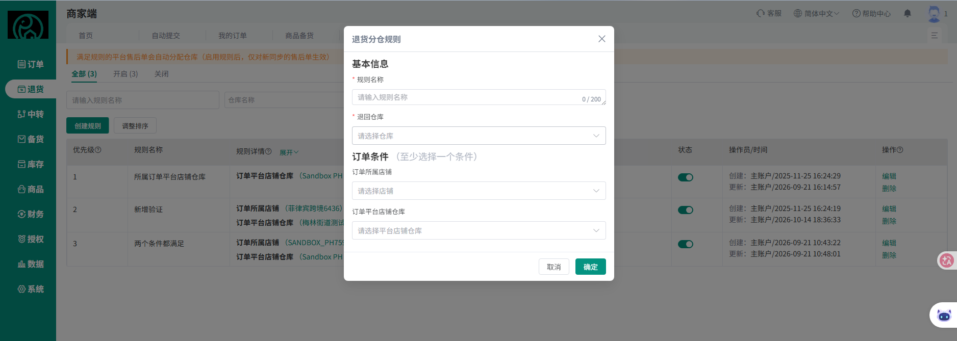Contact 客服 customer service

[x=769, y=13]
